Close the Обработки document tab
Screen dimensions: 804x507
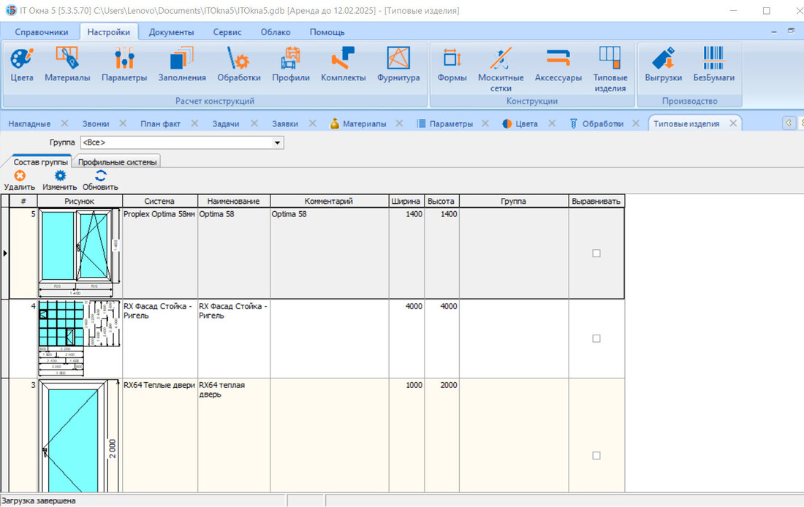(637, 123)
